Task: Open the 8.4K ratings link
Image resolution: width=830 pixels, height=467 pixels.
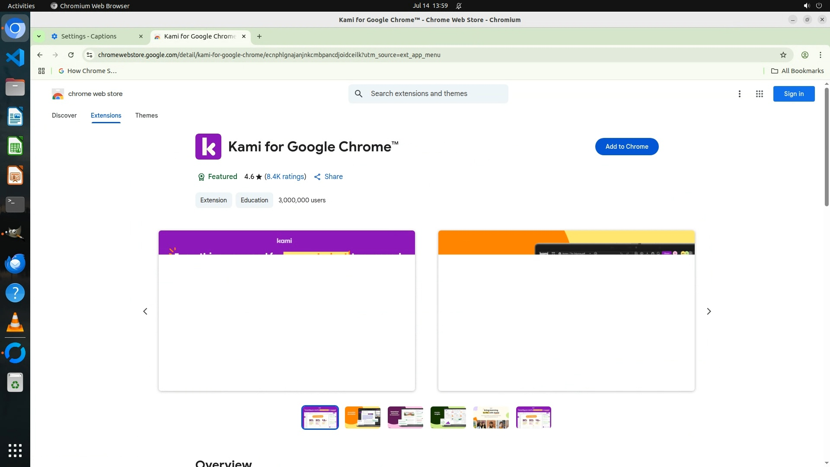Action: pyautogui.click(x=285, y=176)
